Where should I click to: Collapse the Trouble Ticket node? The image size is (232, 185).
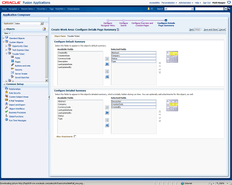[7, 54]
